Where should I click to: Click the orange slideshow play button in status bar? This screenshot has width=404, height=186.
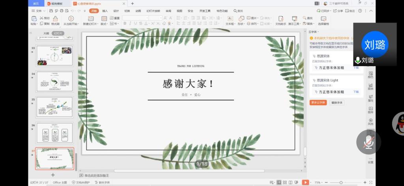pyautogui.click(x=305, y=182)
